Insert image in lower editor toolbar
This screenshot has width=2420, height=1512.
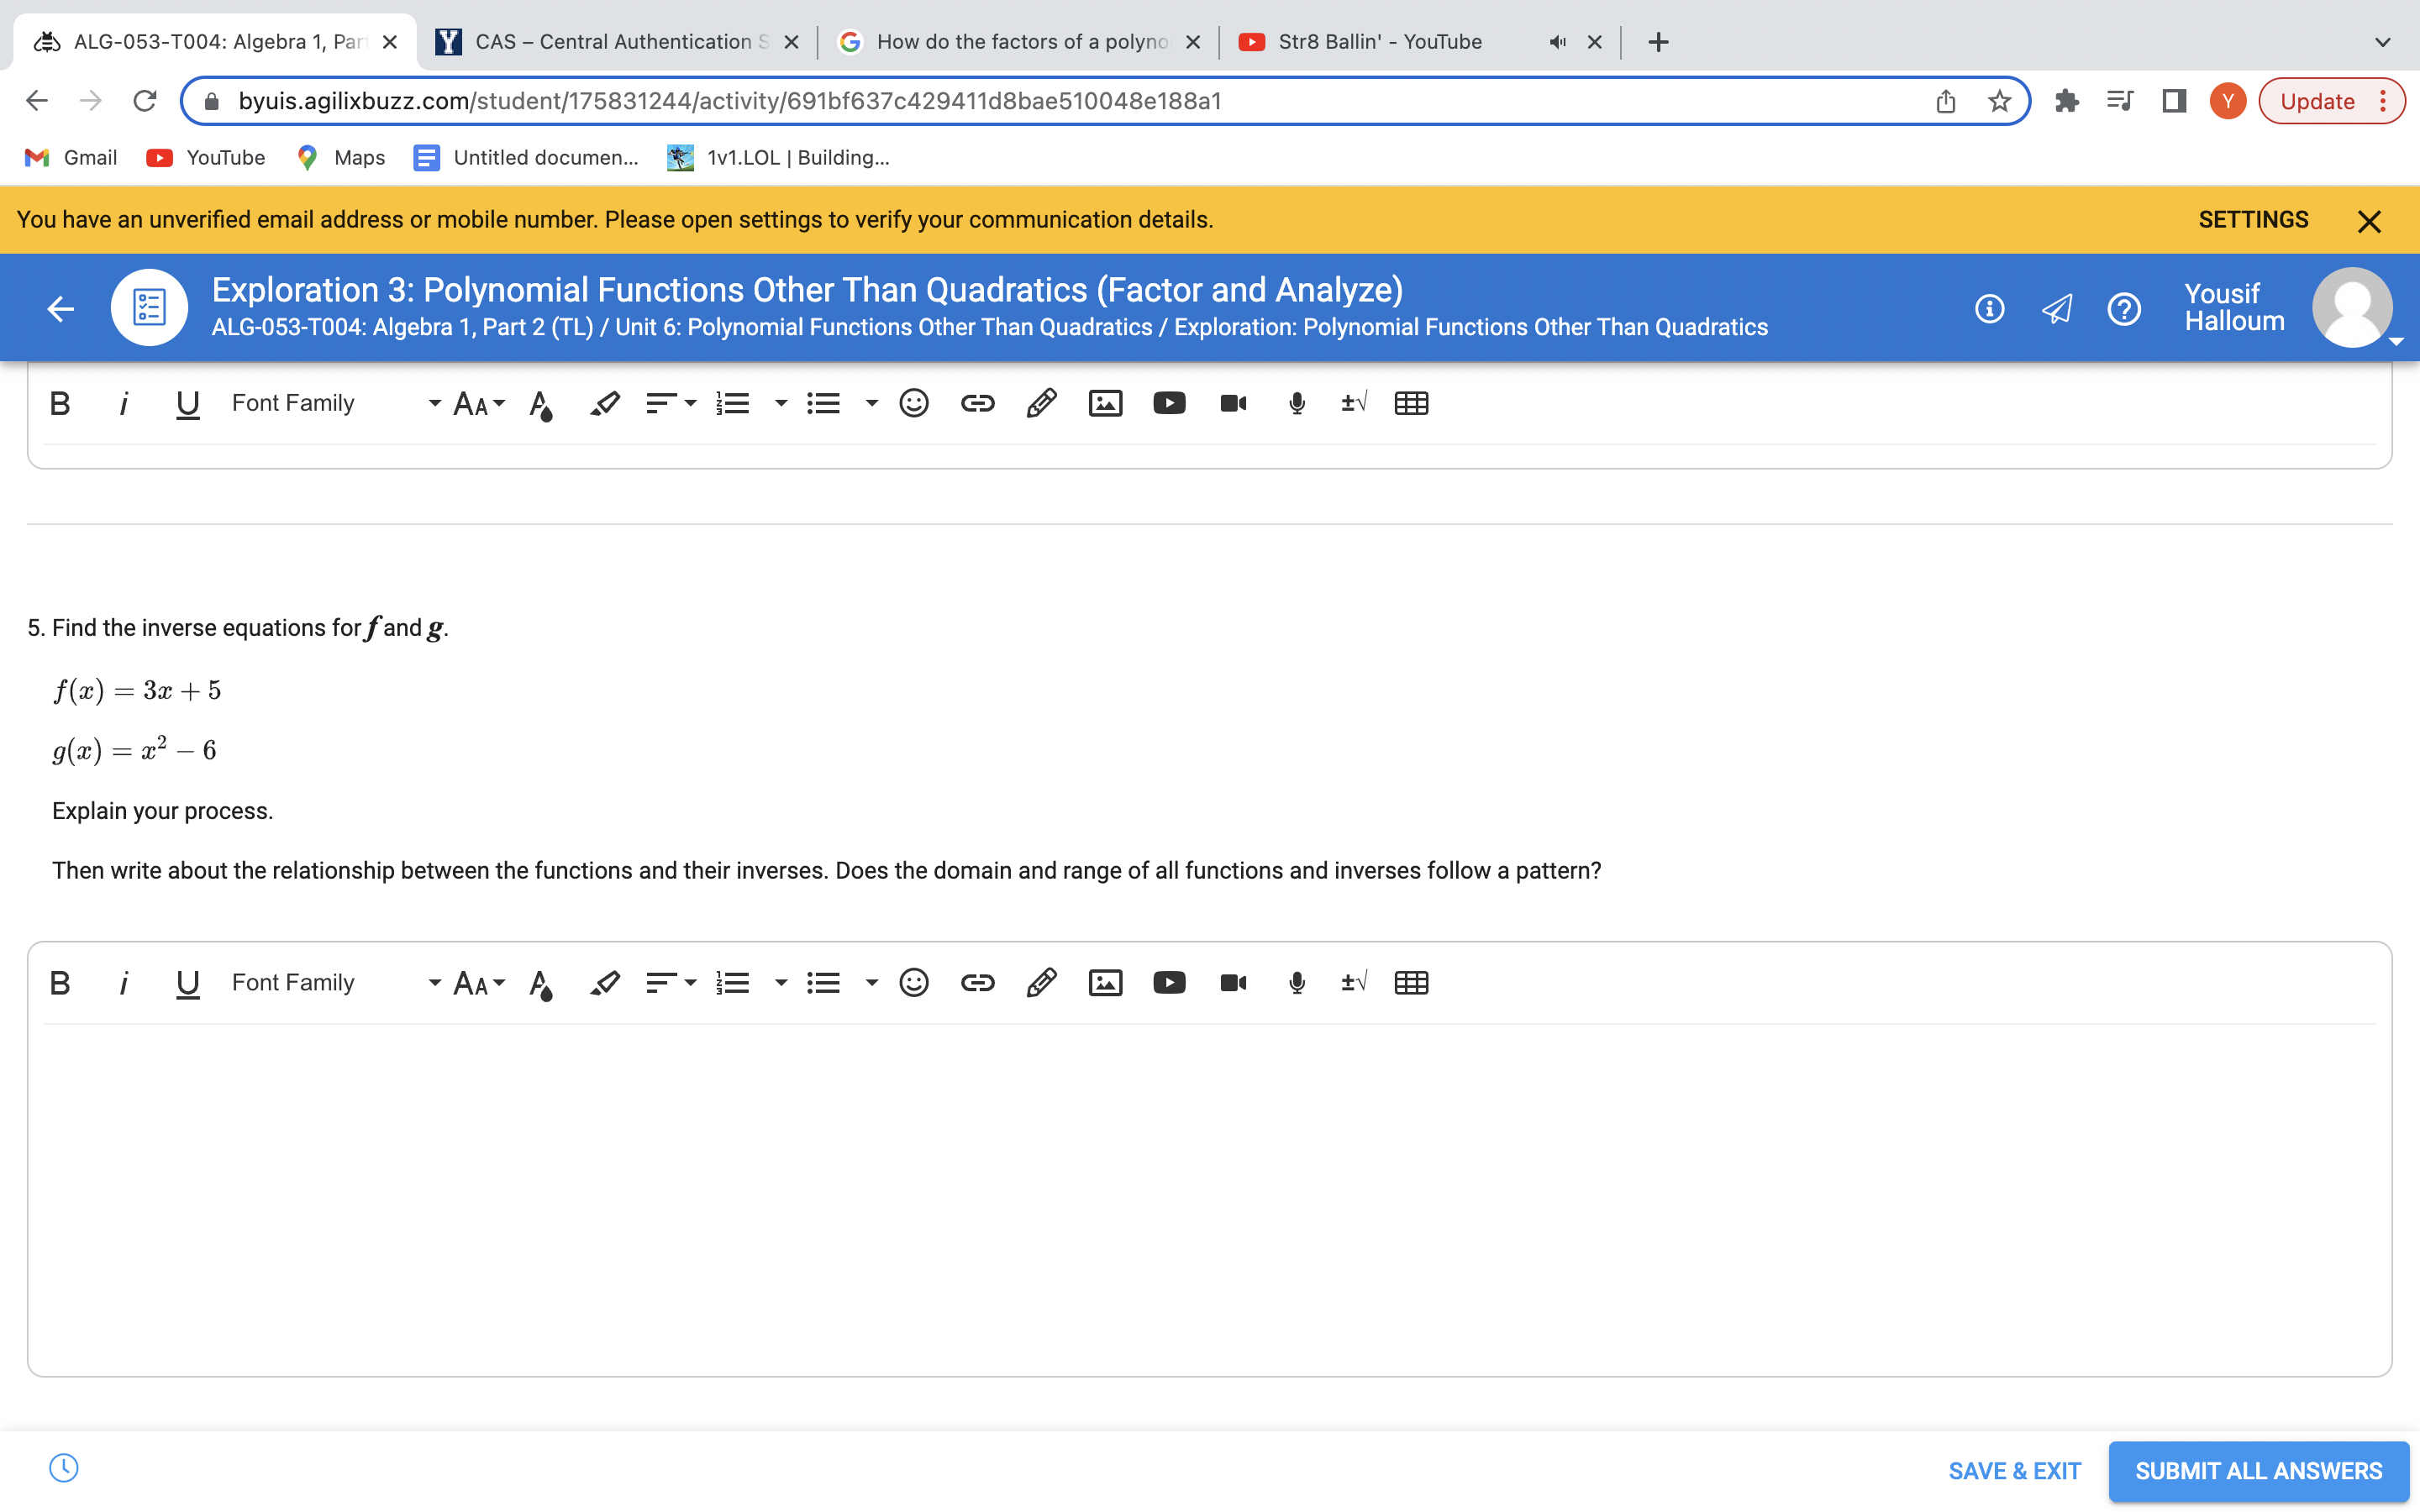(1105, 982)
